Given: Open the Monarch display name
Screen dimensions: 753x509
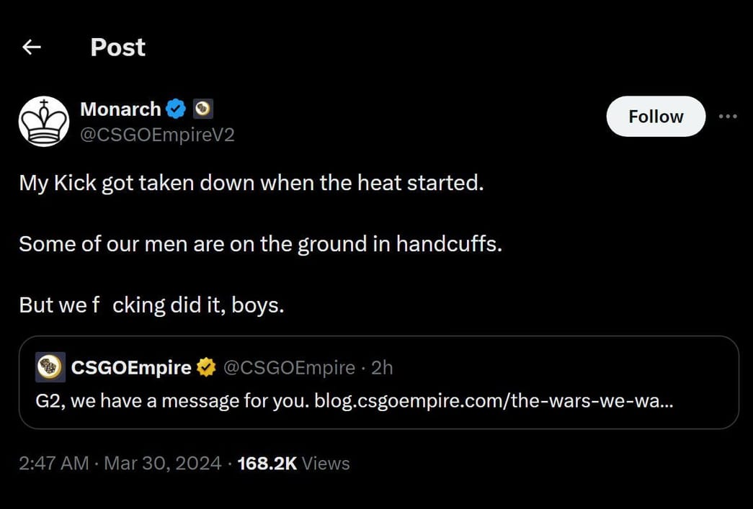Looking at the screenshot, I should (x=120, y=109).
